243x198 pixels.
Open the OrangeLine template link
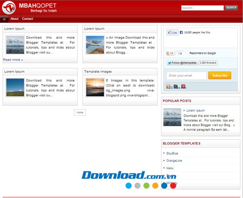coord(174,160)
